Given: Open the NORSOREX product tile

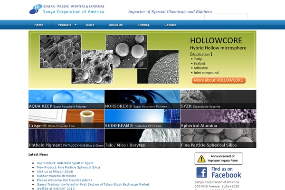Looking at the screenshot, I should pyautogui.click(x=142, y=99).
